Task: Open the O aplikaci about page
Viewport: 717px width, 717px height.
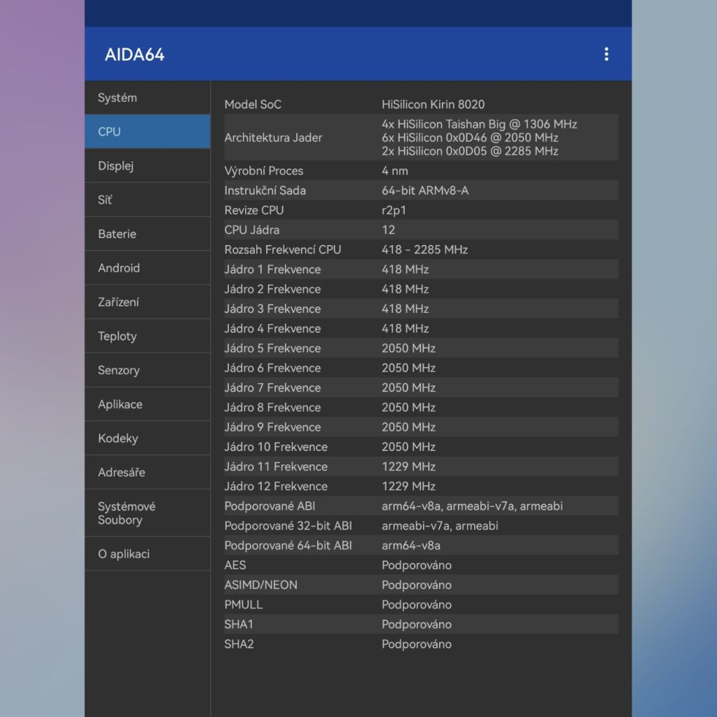Action: 147,554
